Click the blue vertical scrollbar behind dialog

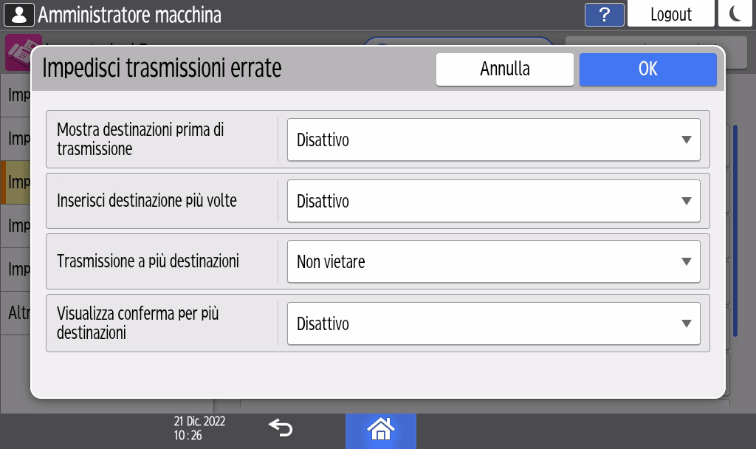click(x=735, y=230)
